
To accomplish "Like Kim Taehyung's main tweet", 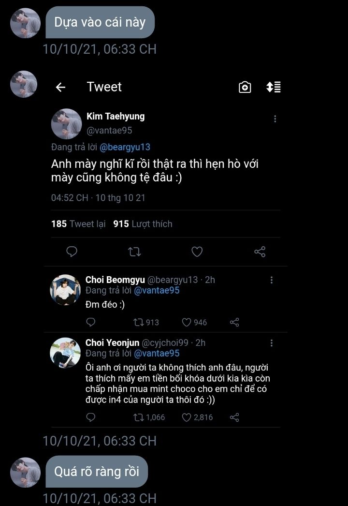I will [197, 252].
